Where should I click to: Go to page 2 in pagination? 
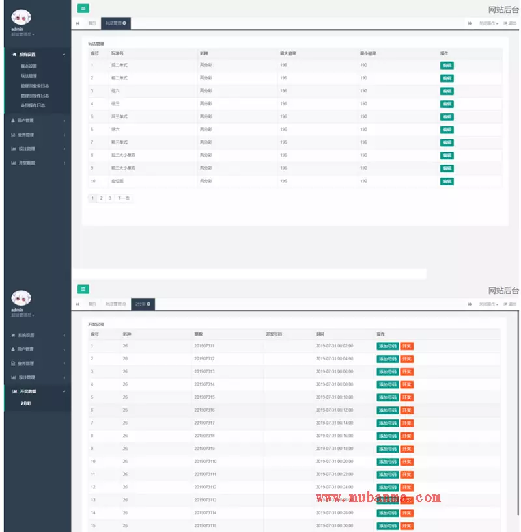point(101,198)
